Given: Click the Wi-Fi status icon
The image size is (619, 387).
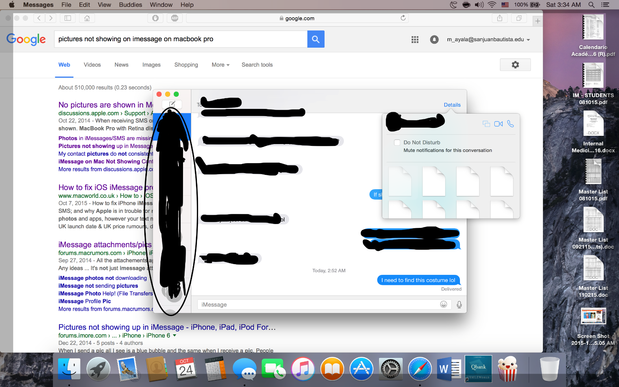Looking at the screenshot, I should tap(492, 5).
